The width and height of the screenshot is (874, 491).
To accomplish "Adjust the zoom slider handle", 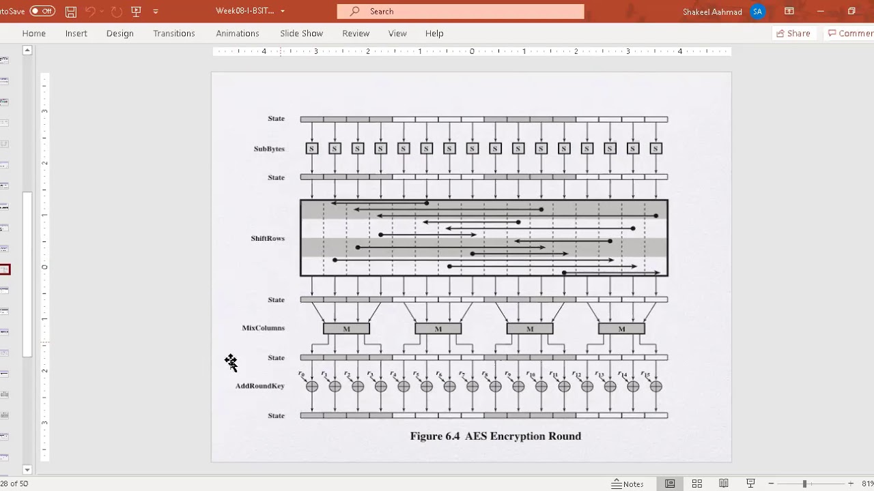I will coord(804,483).
